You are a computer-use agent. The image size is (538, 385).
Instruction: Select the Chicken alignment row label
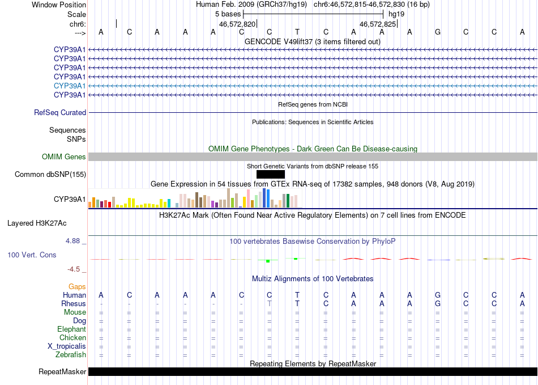(x=72, y=337)
